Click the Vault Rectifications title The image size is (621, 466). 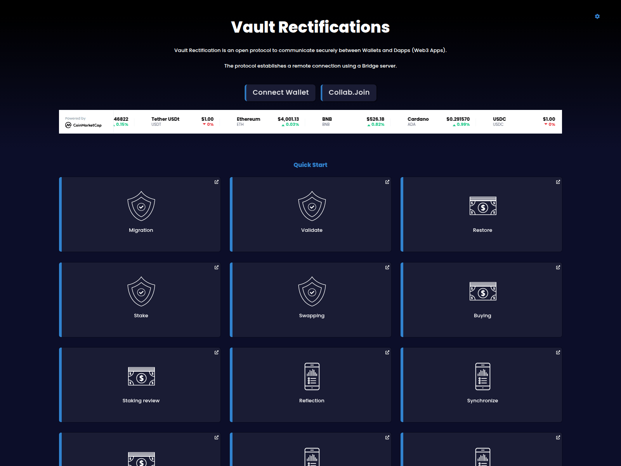310,27
